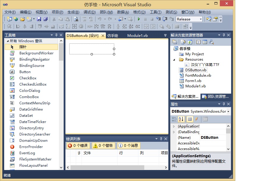Switch to Module1.vb tab
The image size is (257, 181).
click(137, 36)
